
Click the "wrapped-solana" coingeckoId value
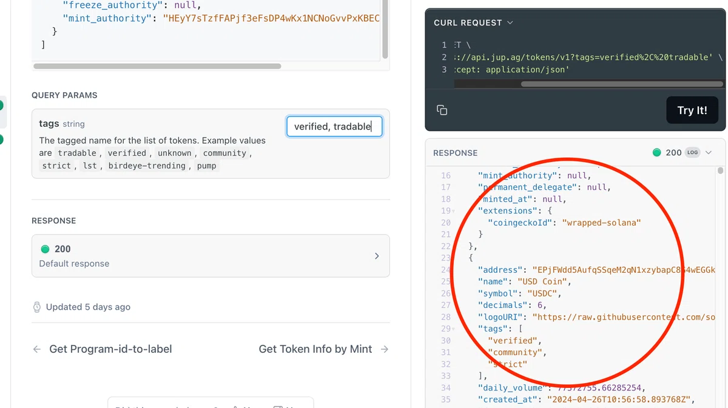point(601,222)
